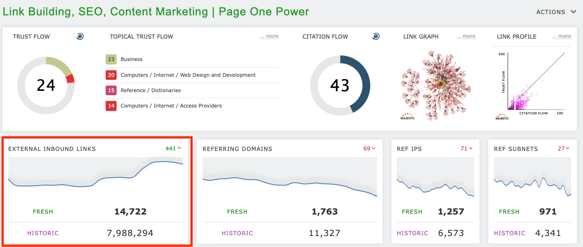Click the red down arrow beside 71
Screen dimensions: 583x247
471,149
